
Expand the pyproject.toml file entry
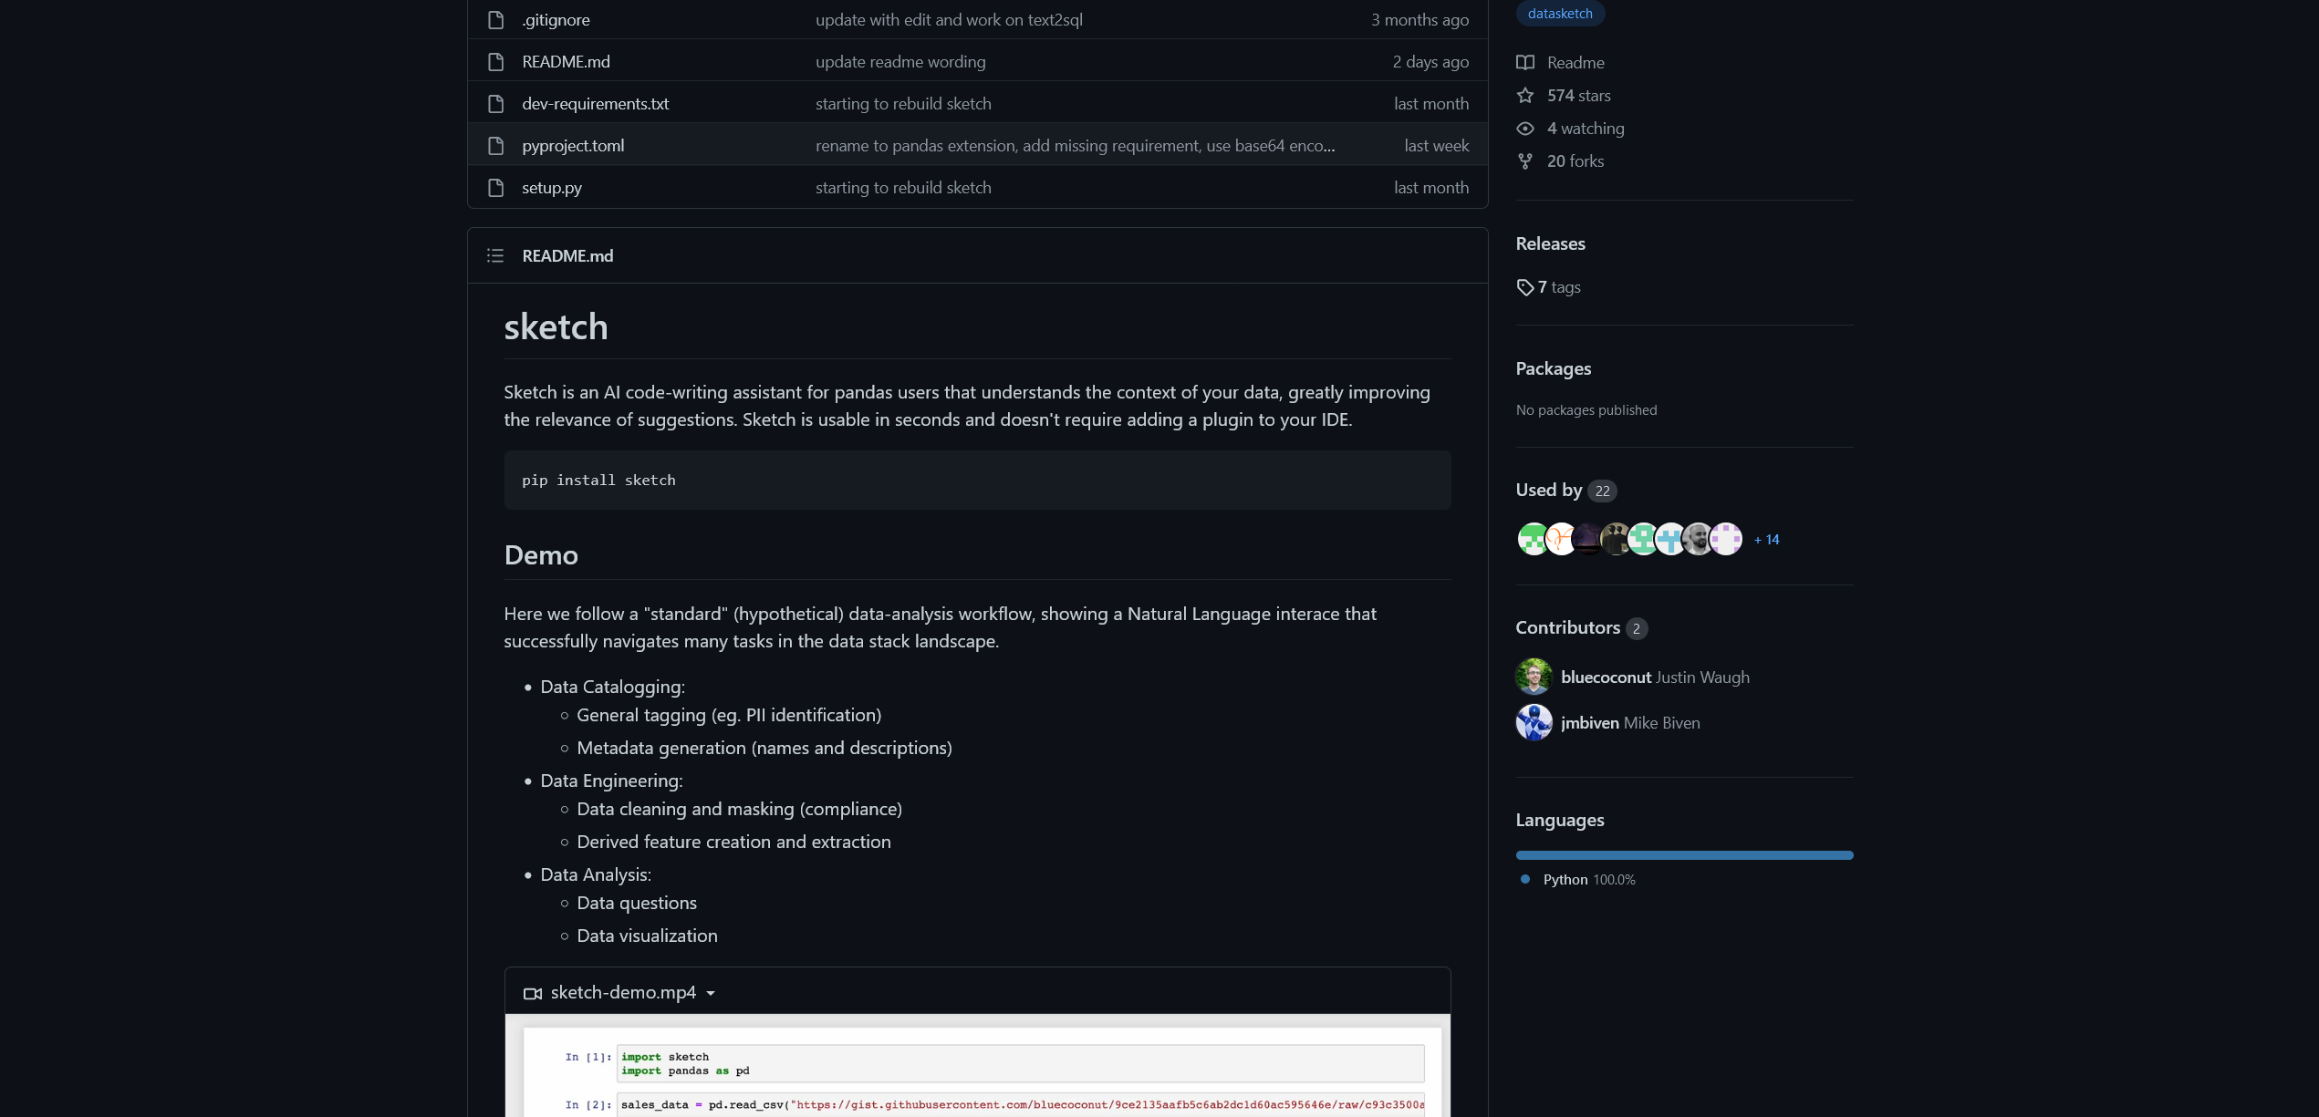(572, 145)
